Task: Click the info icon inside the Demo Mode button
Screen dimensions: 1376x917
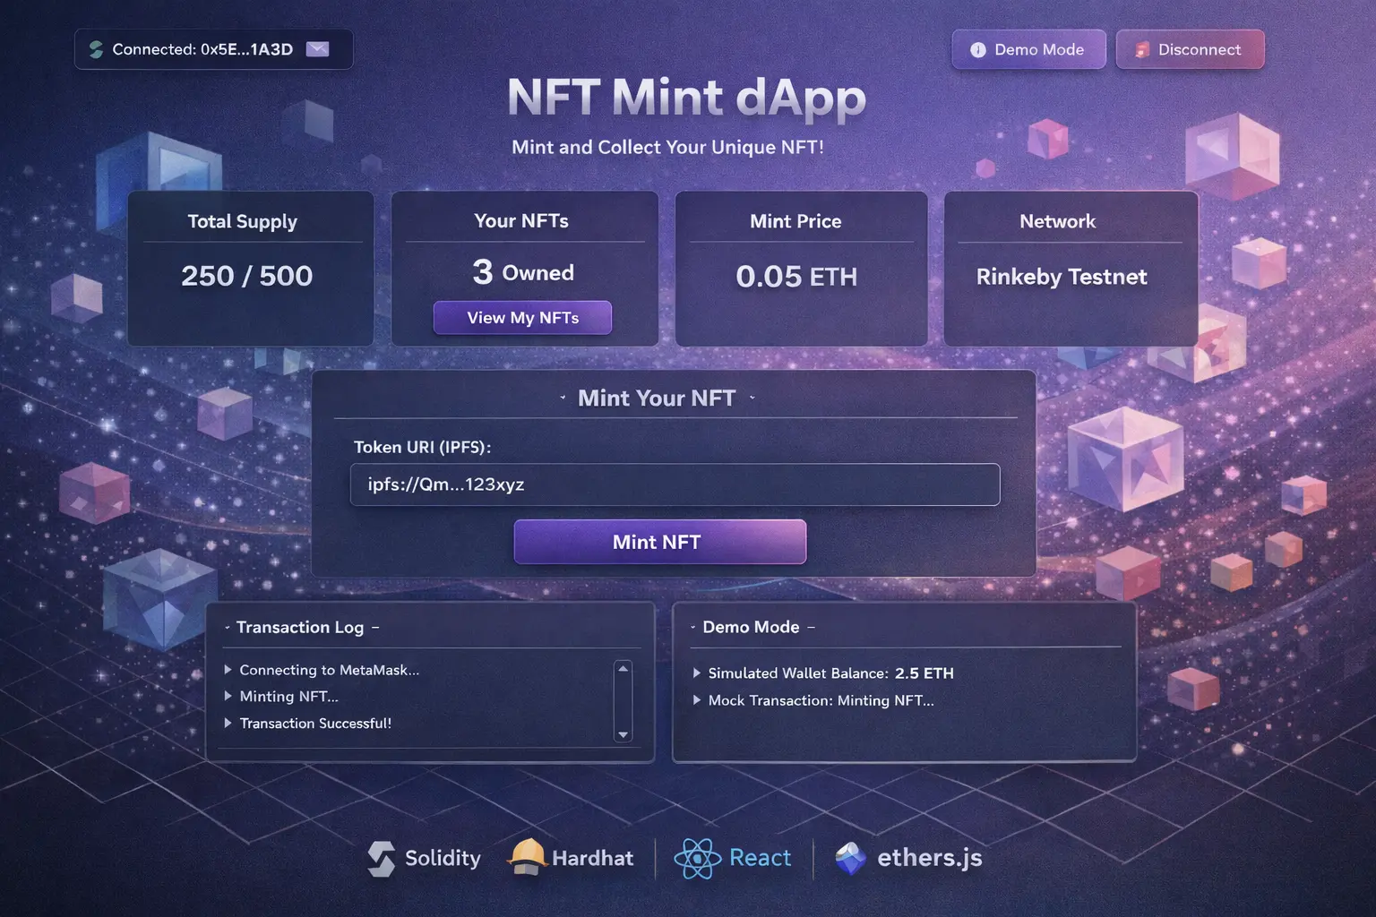Action: tap(977, 49)
